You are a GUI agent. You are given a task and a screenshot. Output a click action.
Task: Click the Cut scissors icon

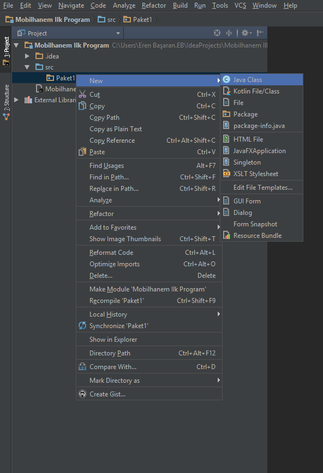pyautogui.click(x=82, y=94)
